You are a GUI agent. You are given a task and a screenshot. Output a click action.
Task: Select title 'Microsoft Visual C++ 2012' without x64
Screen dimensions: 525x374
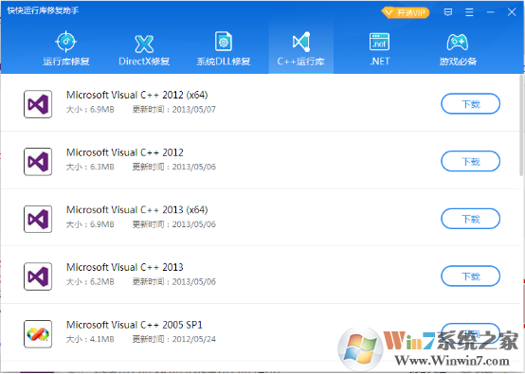coord(124,152)
